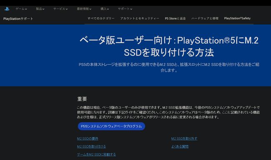Click PS5システムソフトウェアベータプログラム button
The image size is (271, 160).
coord(111,126)
